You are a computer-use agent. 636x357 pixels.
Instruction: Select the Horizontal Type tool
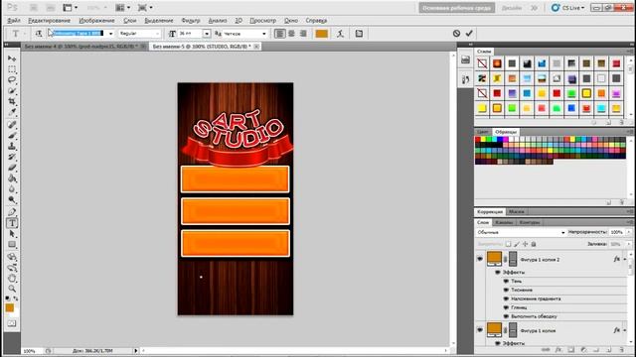(12, 223)
